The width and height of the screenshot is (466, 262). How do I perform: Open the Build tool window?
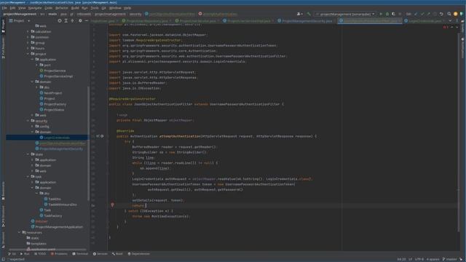pos(117,254)
